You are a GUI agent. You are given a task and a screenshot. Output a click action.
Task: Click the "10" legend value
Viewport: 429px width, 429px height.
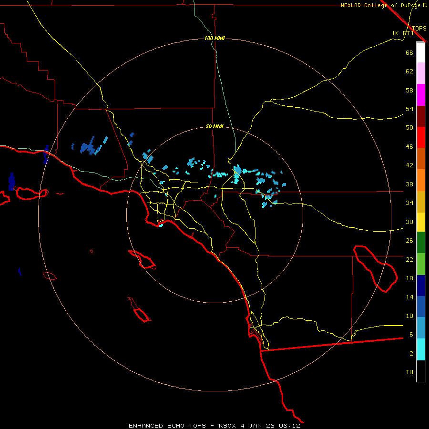point(409,316)
